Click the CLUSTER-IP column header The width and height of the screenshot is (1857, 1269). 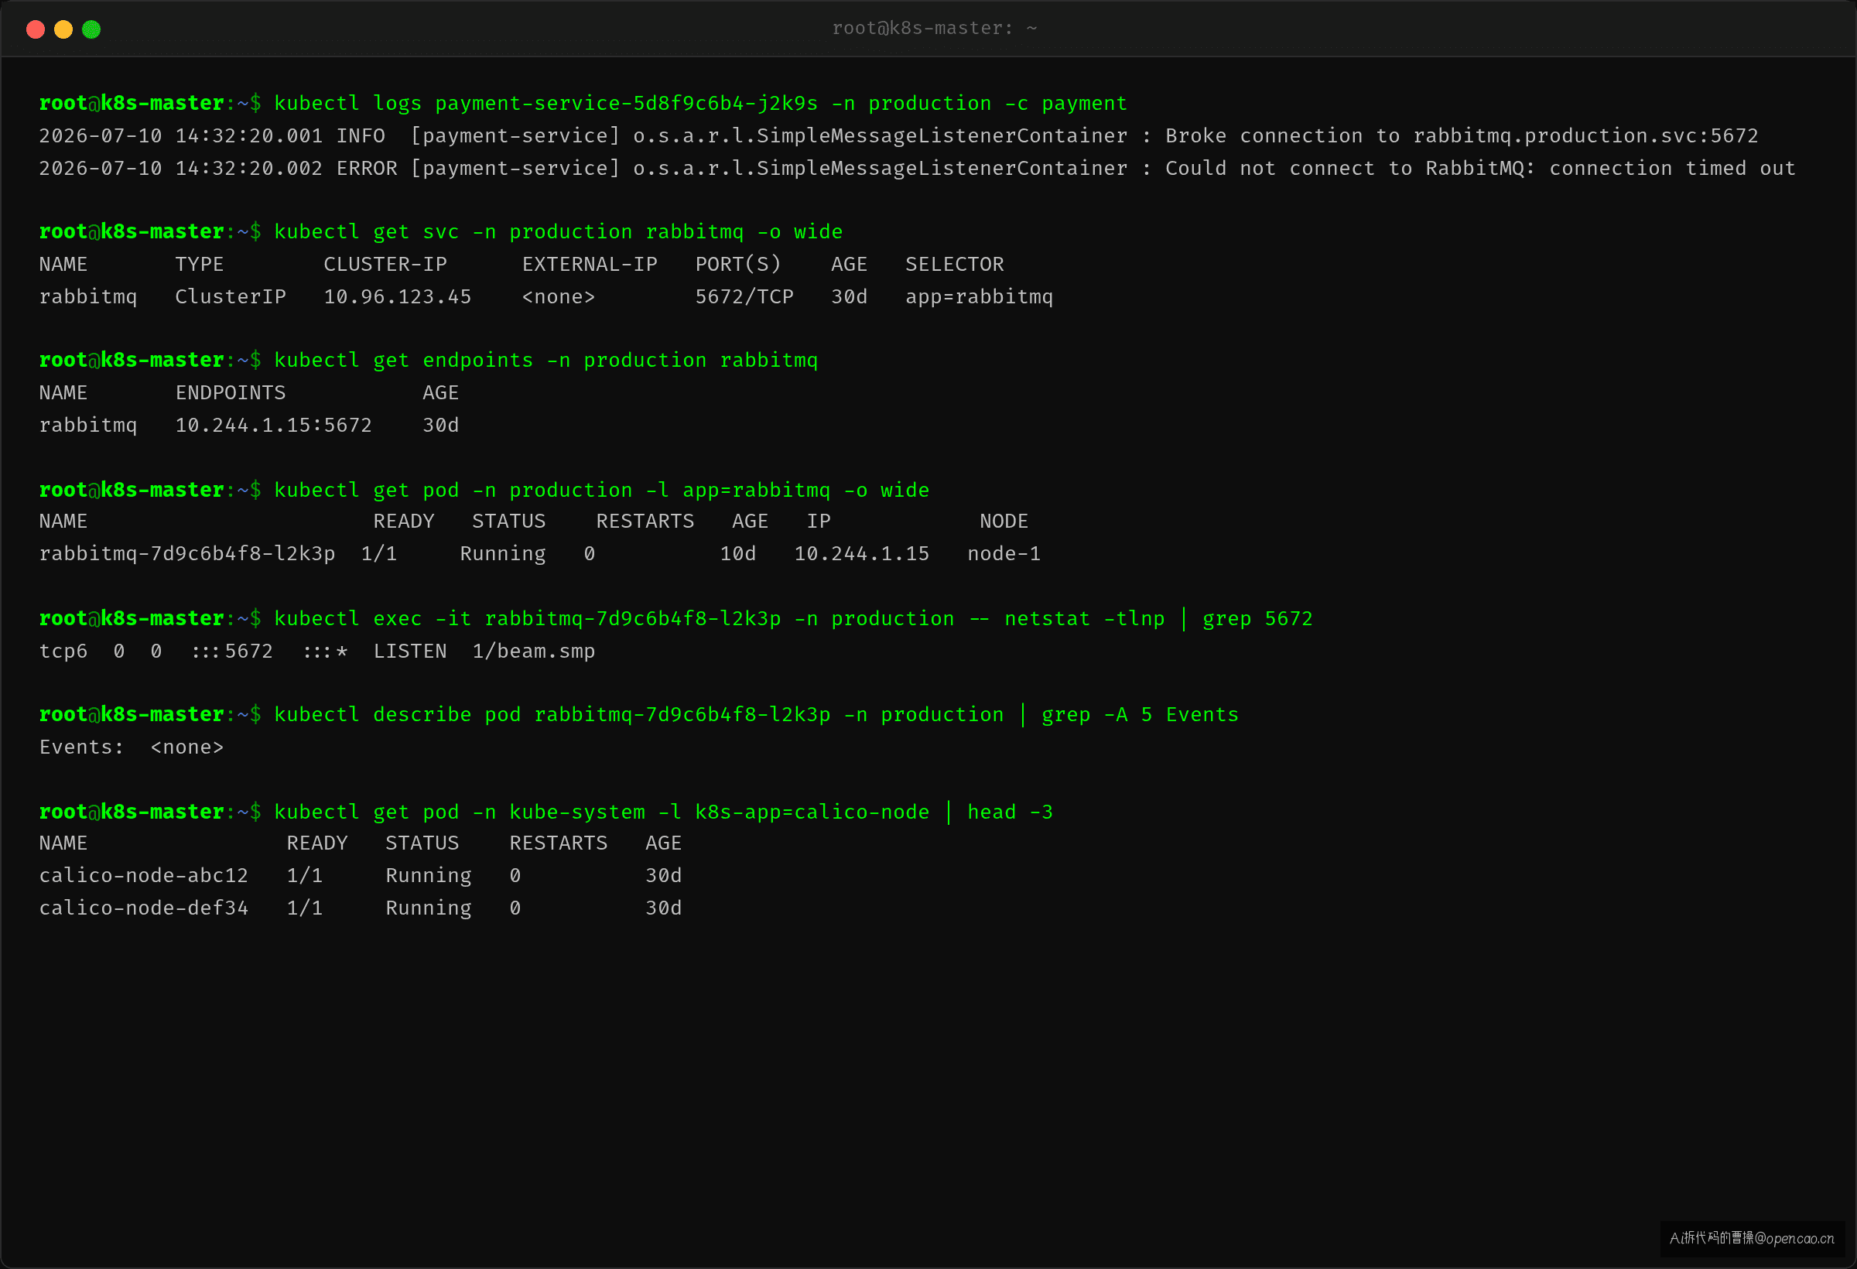385,265
